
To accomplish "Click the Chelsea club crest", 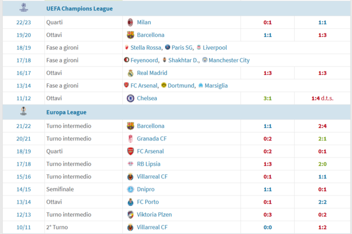I will click(x=130, y=98).
